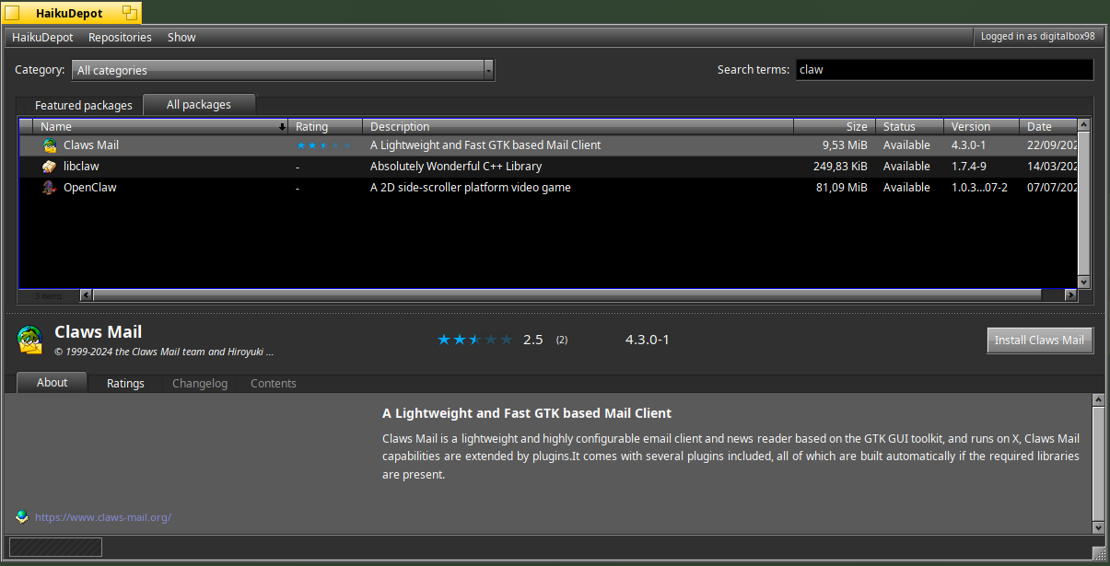Select the libclaw row name
This screenshot has height=566, width=1110.
point(81,167)
